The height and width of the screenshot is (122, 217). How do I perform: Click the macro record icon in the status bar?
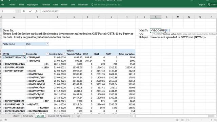[6, 120]
